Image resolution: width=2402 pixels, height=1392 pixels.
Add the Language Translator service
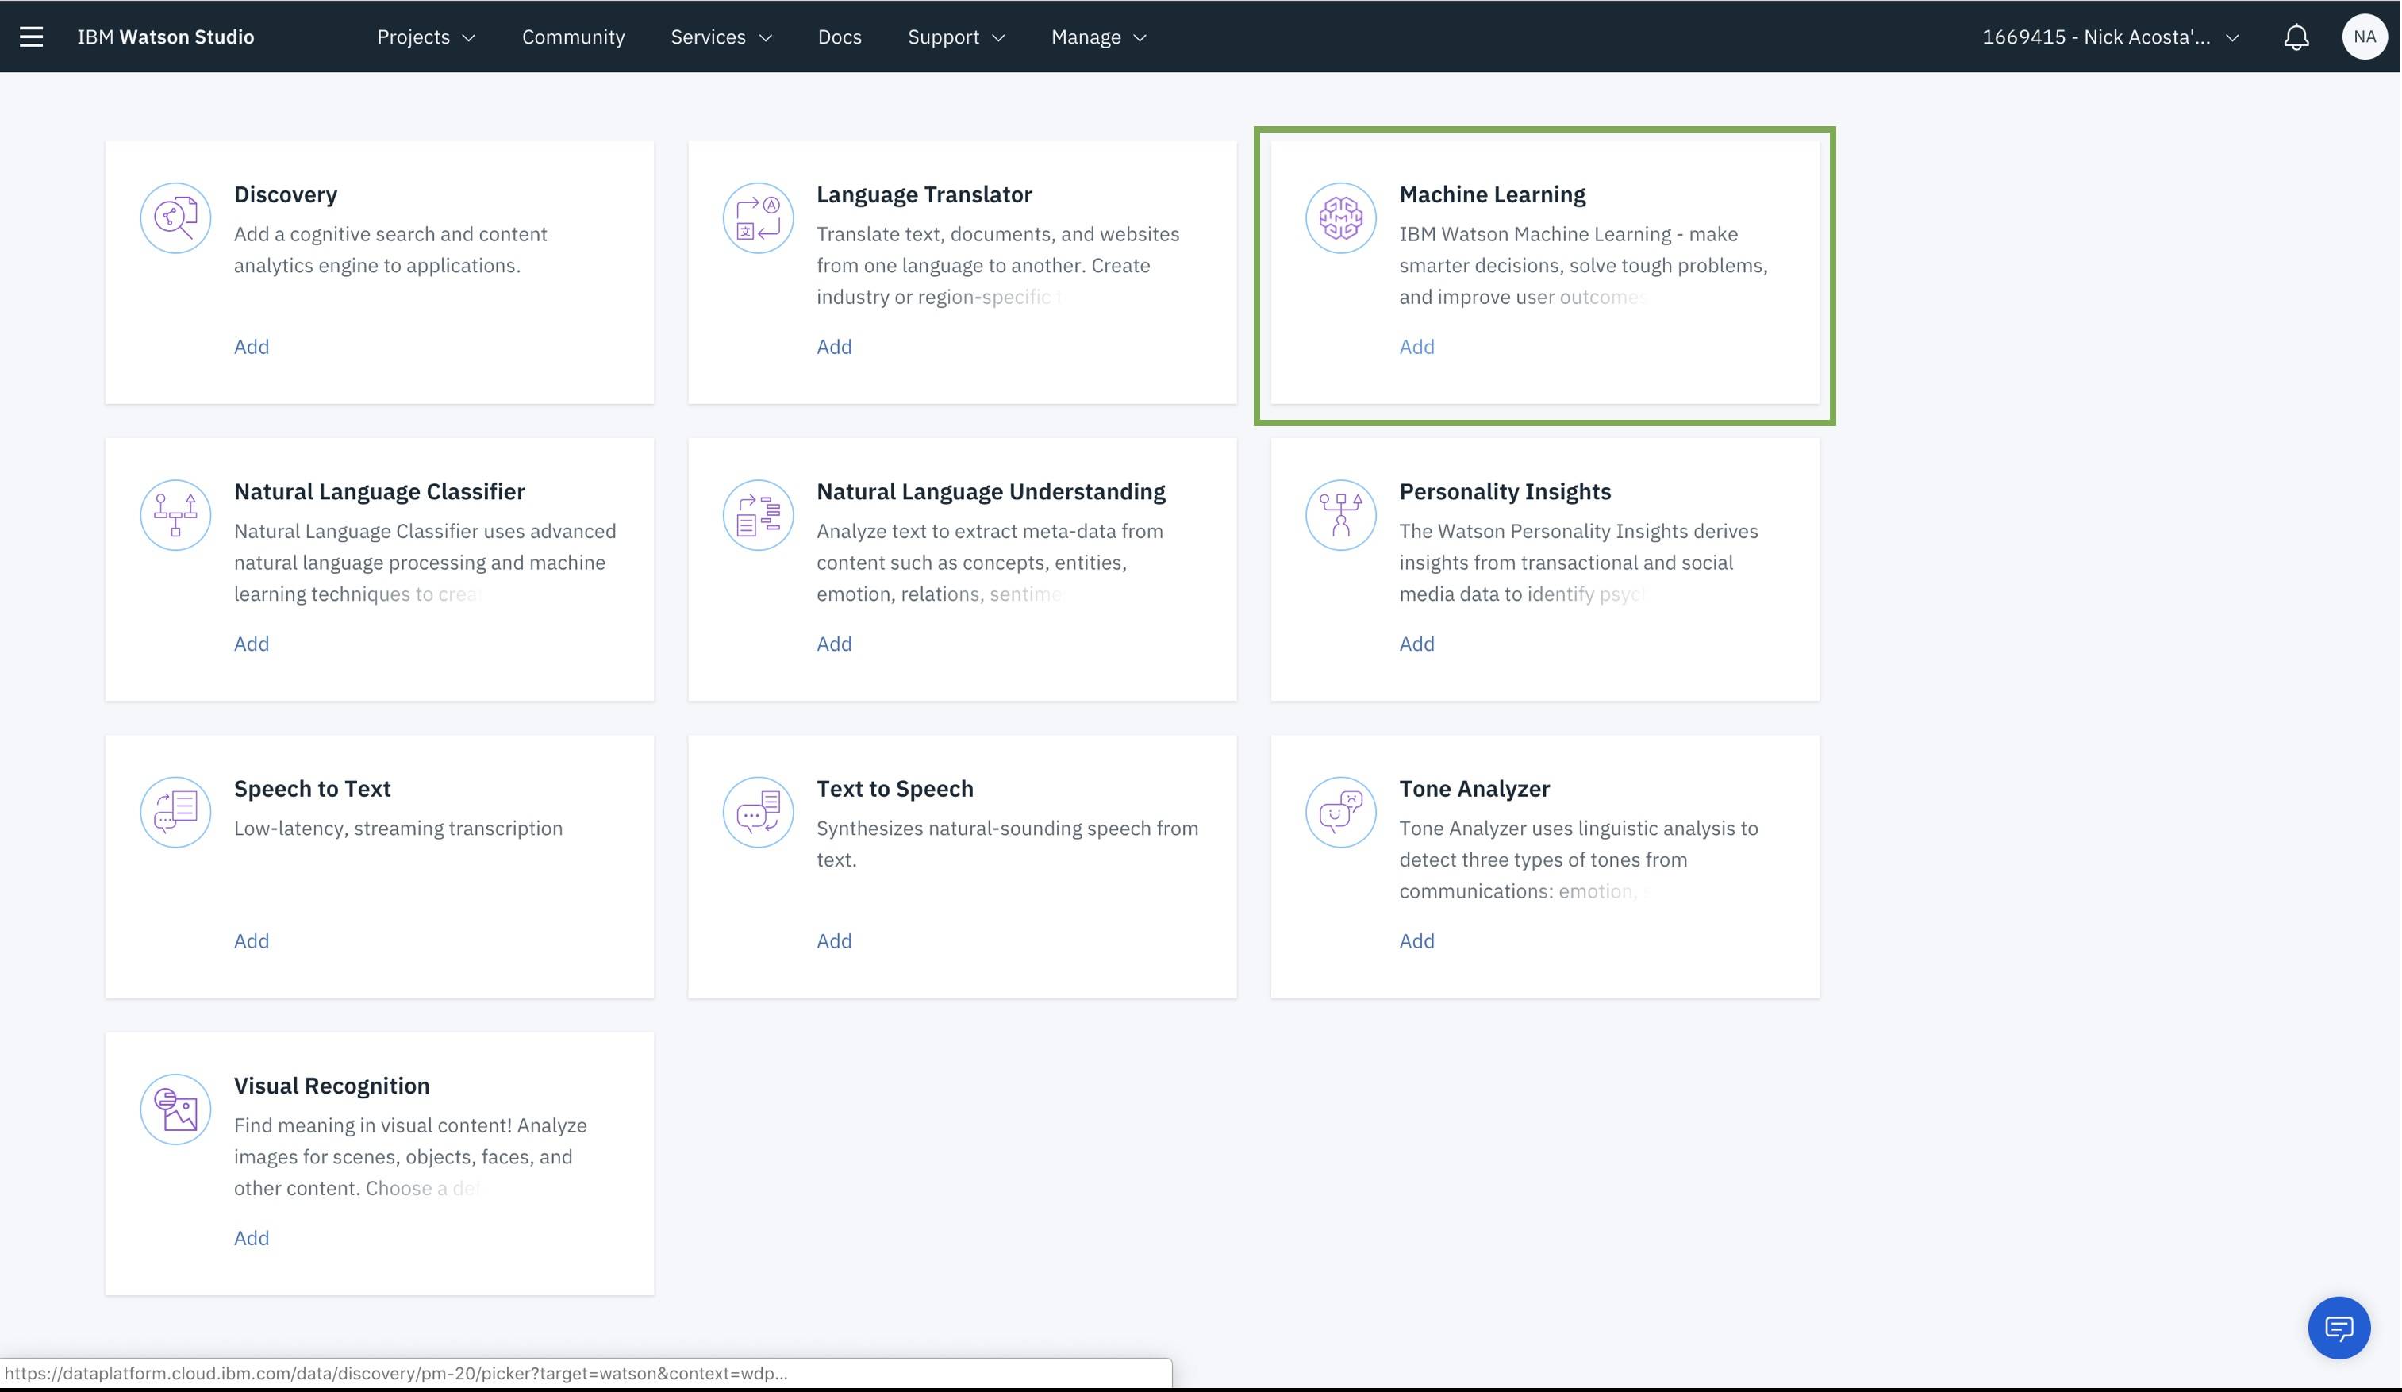point(834,346)
